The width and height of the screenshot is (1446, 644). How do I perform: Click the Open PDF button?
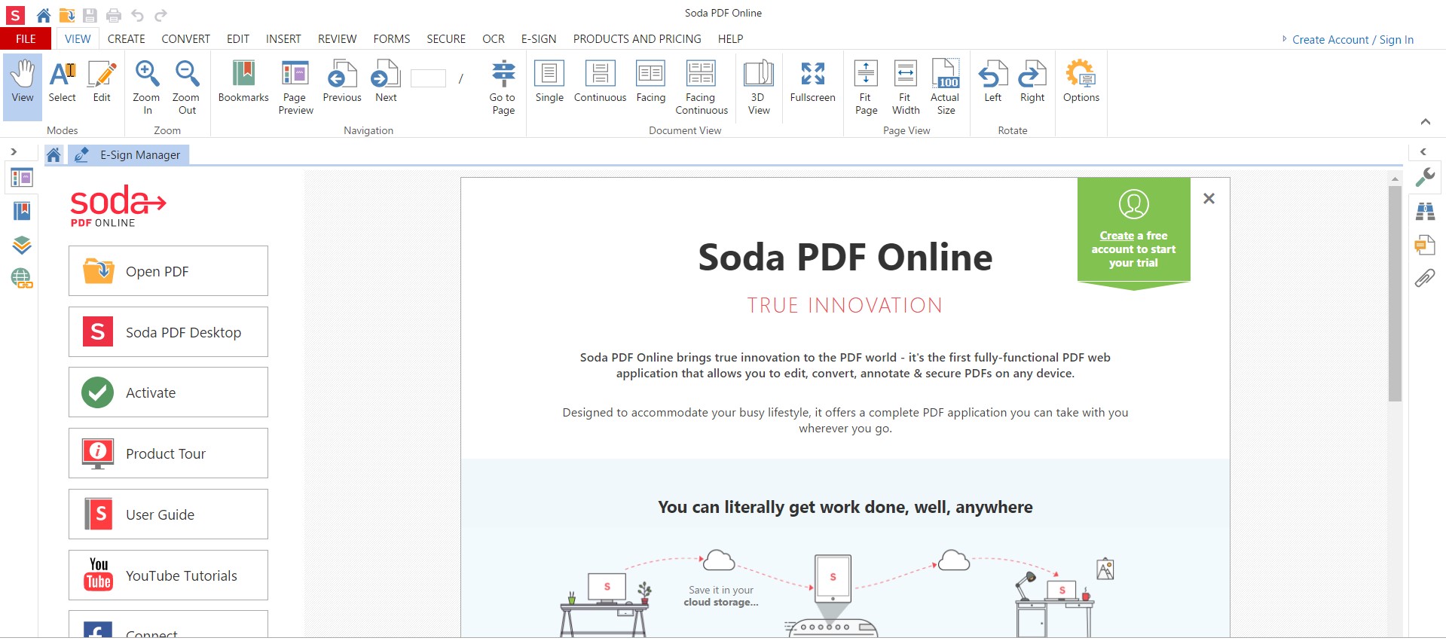[x=168, y=271]
